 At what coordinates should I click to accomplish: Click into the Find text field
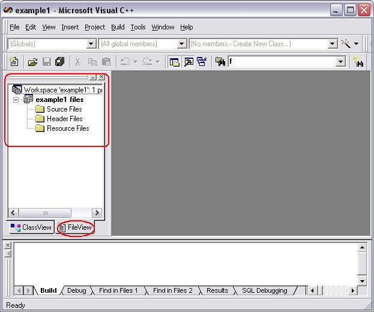tap(282, 62)
